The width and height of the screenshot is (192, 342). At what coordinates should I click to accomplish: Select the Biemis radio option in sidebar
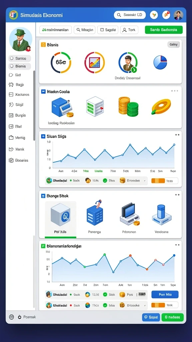point(20,66)
